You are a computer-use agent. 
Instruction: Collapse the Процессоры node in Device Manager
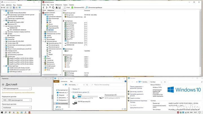tap(4, 57)
